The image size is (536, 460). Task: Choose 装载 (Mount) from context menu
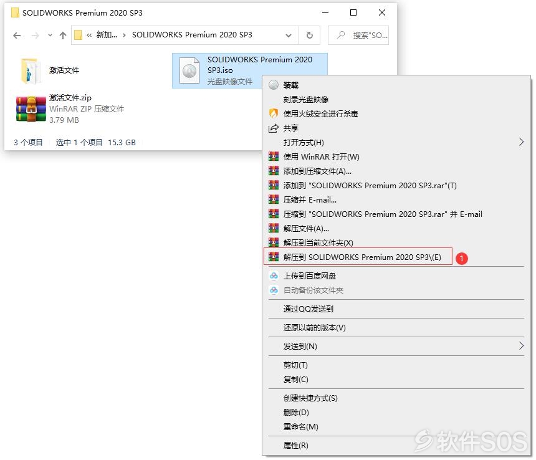(396, 85)
